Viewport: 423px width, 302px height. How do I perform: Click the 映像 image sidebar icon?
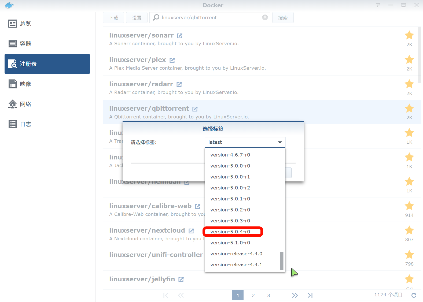13,84
